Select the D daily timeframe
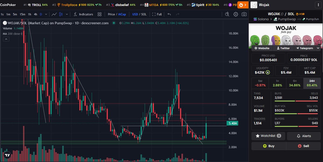The height and width of the screenshot is (162, 323). [x=41, y=14]
